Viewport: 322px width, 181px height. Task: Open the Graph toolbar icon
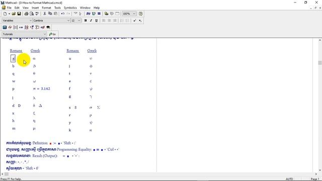click(10, 27)
